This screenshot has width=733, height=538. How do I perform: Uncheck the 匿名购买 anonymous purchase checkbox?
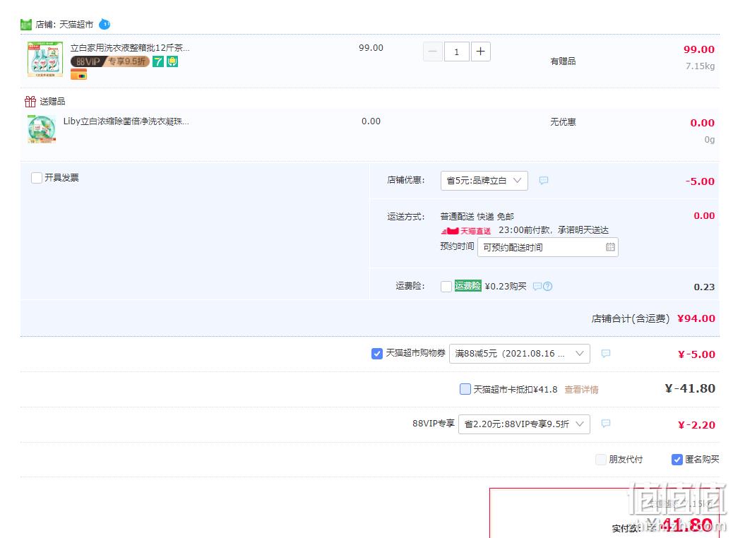pos(677,460)
